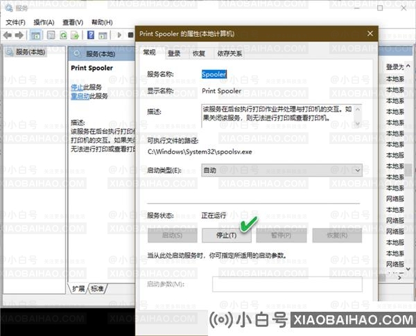Viewport: 416px width, 336px height.
Task: Click the 服务(本地) panel header
Action: (x=101, y=54)
